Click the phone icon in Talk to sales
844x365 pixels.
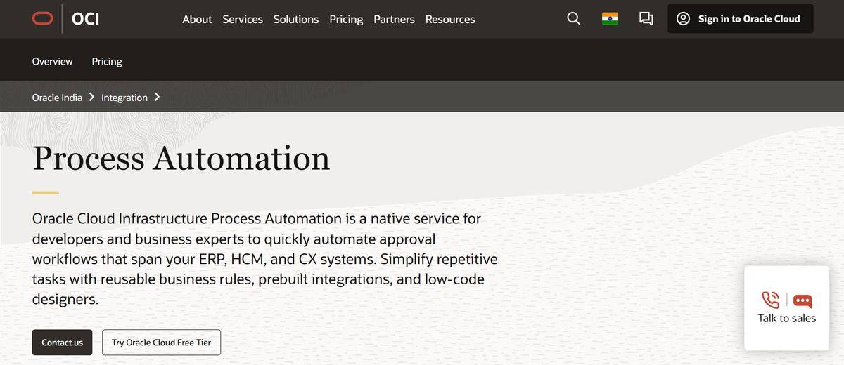[771, 300]
